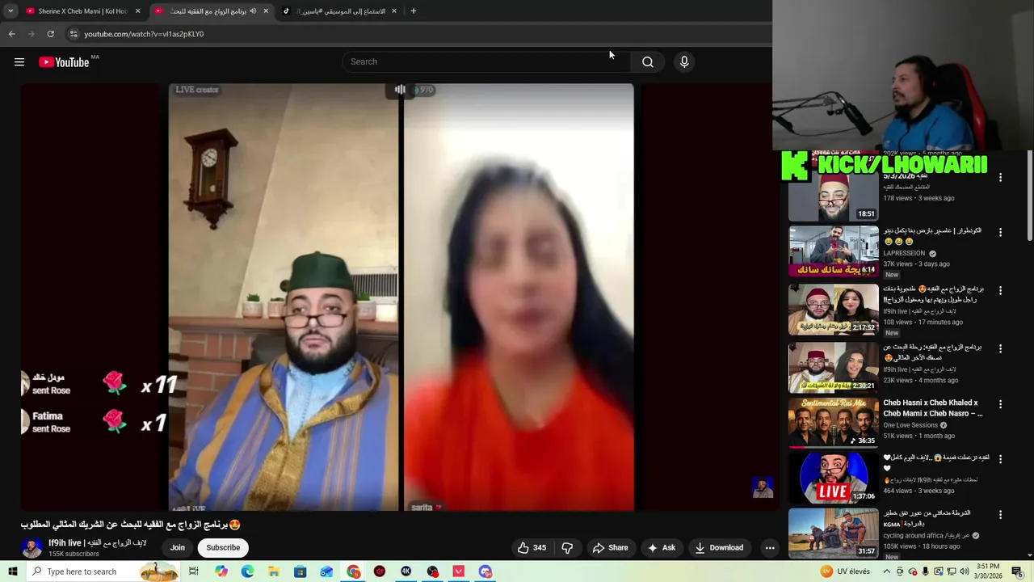The image size is (1034, 582).
Task: Click the Ask button
Action: coord(661,548)
